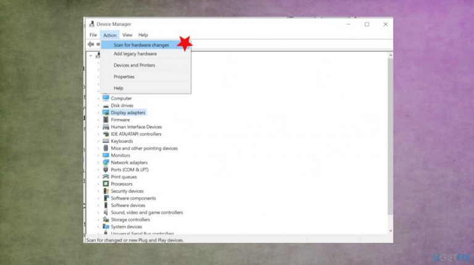The image size is (474, 265).
Task: Select Human Interface Devices label
Action: coord(136,127)
